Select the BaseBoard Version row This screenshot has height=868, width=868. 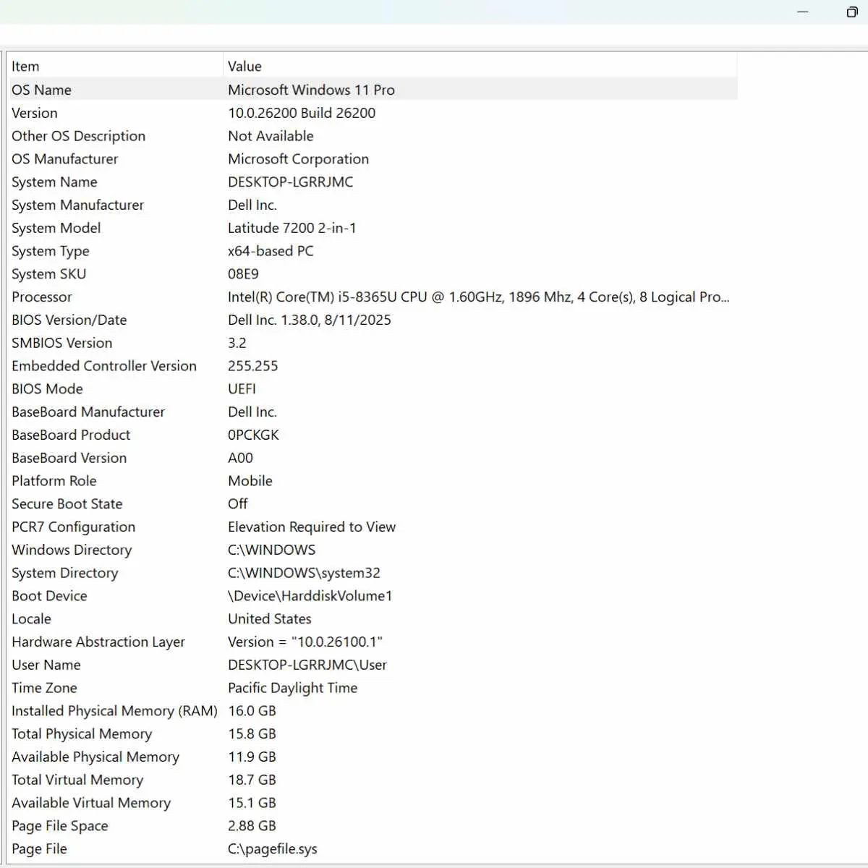[372, 458]
